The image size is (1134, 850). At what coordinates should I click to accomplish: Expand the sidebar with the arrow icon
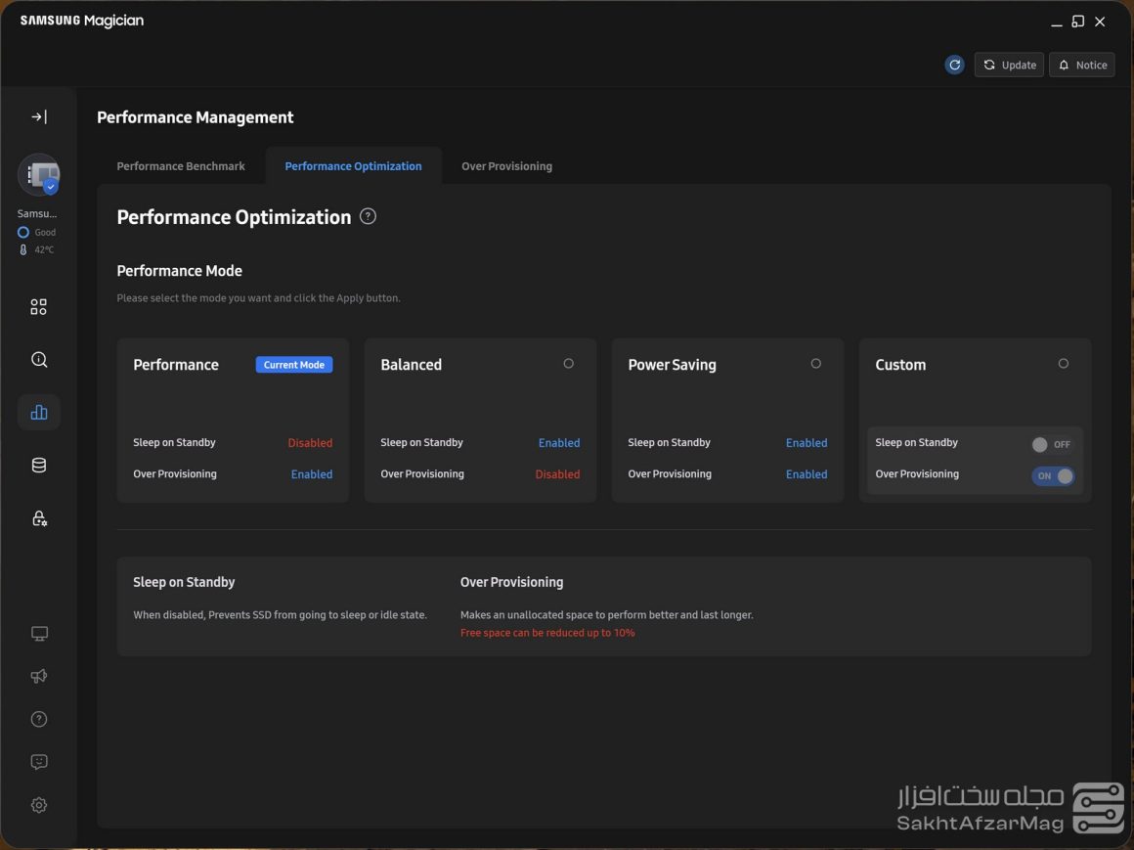tap(39, 117)
